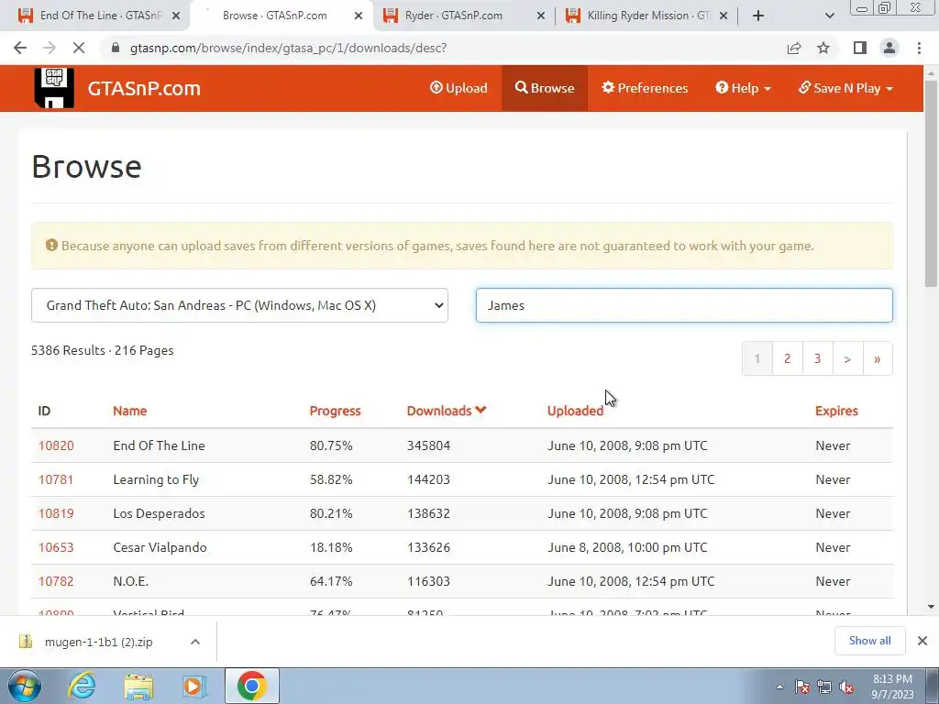Sort table by Progress
This screenshot has width=939, height=704.
pos(335,411)
